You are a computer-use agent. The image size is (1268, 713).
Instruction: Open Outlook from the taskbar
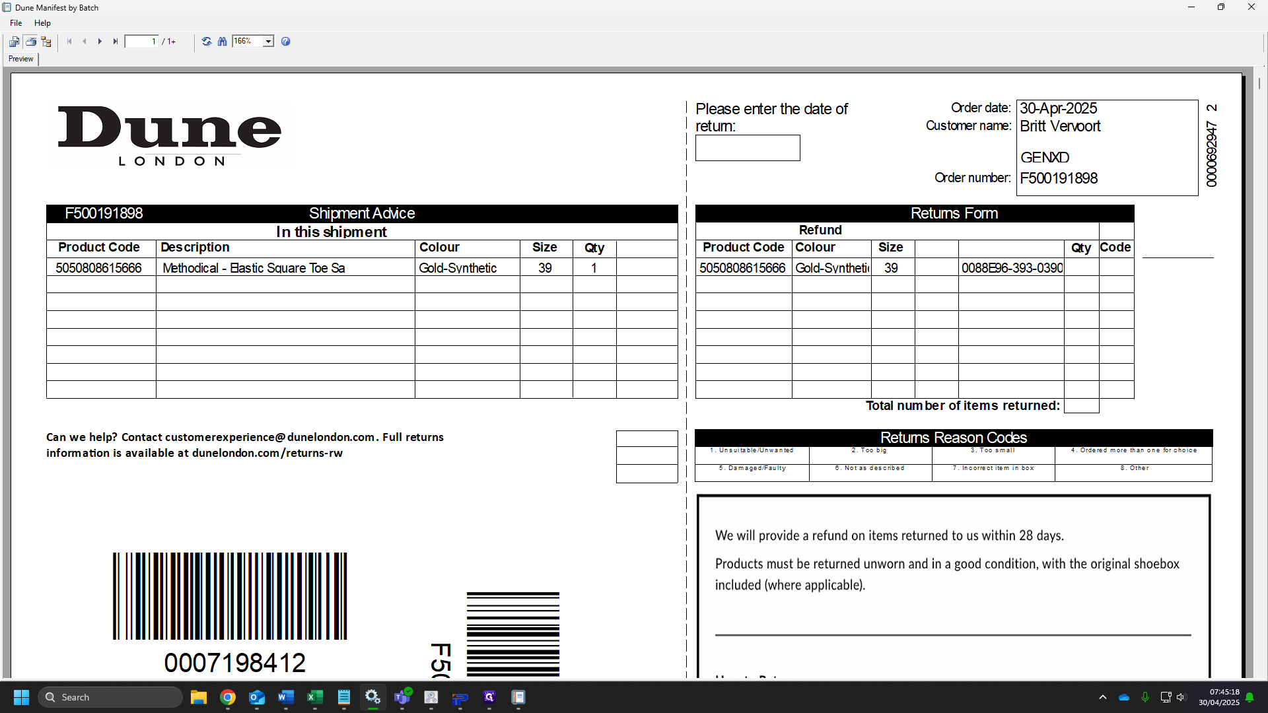(257, 697)
